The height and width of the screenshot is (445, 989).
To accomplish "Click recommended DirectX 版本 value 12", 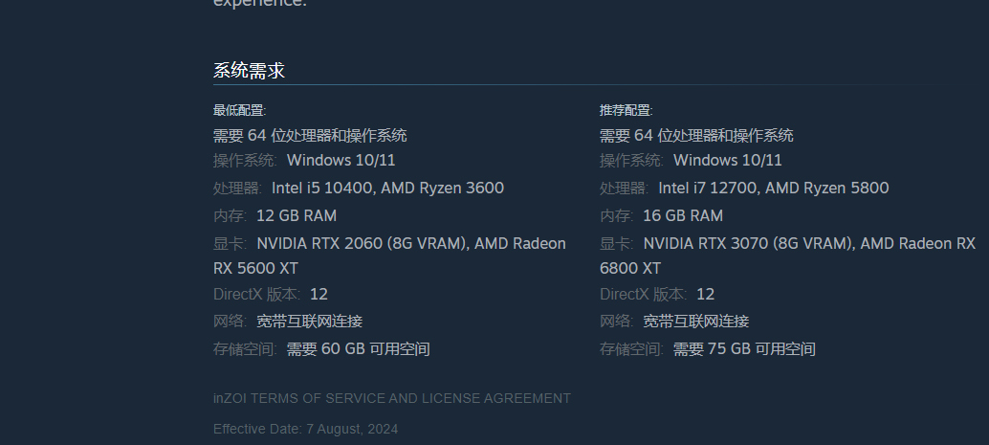I will [x=705, y=294].
